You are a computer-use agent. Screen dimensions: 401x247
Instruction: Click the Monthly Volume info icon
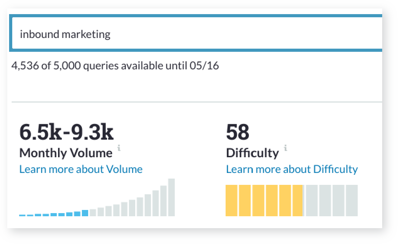click(119, 148)
